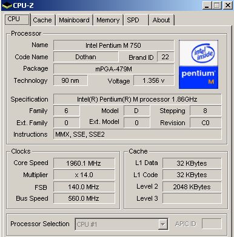The image size is (234, 237).
Task: Close the CPU-Z window
Action: [x=228, y=5]
